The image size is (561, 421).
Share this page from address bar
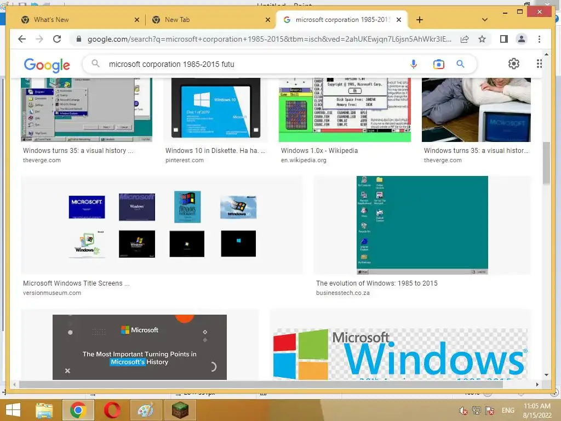tap(465, 39)
